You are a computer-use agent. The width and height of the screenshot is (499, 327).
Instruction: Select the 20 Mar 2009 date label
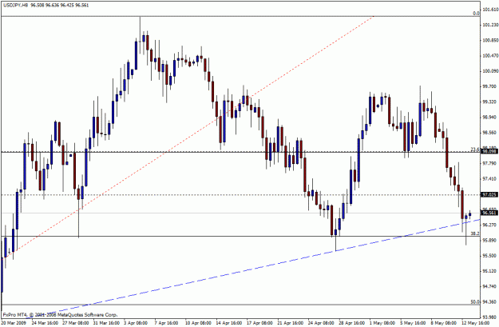(x=14, y=323)
